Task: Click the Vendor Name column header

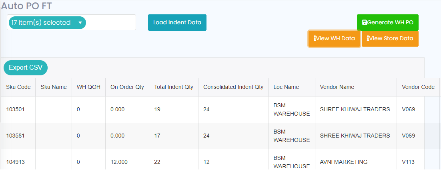Action: (337, 87)
